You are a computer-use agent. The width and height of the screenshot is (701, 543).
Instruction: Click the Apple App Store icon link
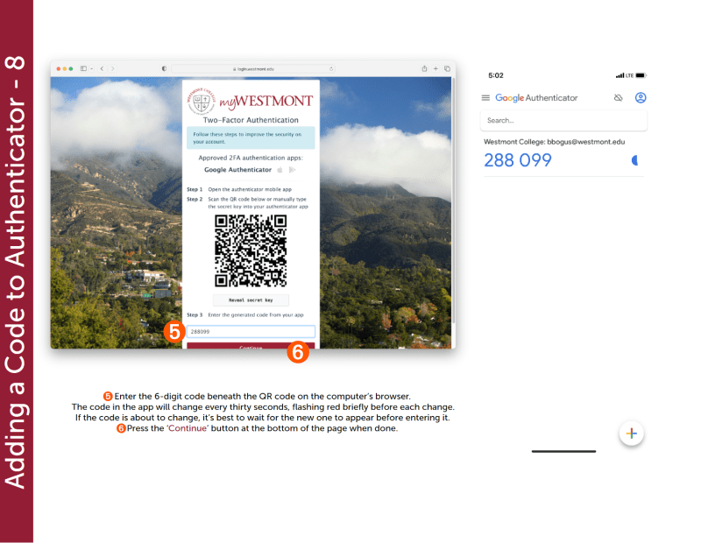[280, 170]
